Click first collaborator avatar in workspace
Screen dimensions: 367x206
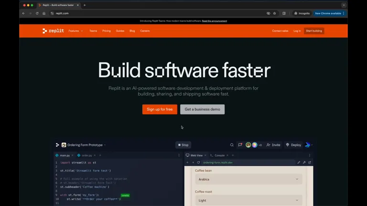248,145
